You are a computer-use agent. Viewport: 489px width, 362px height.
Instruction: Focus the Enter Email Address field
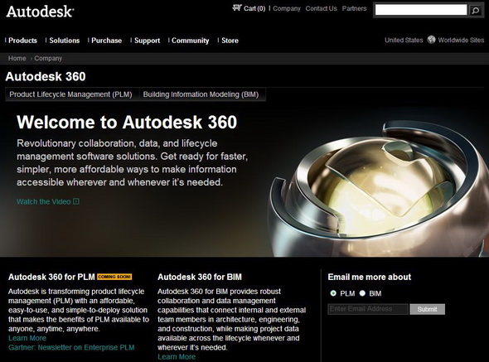pos(368,309)
